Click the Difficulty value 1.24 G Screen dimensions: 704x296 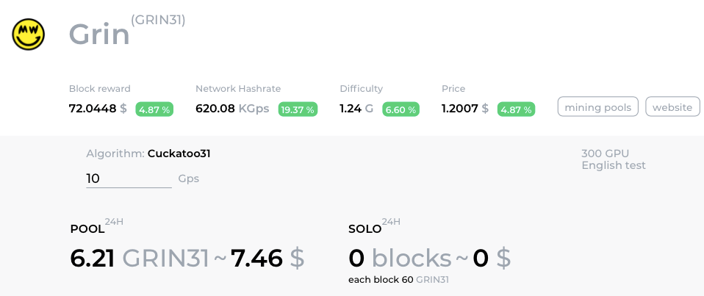tap(356, 109)
